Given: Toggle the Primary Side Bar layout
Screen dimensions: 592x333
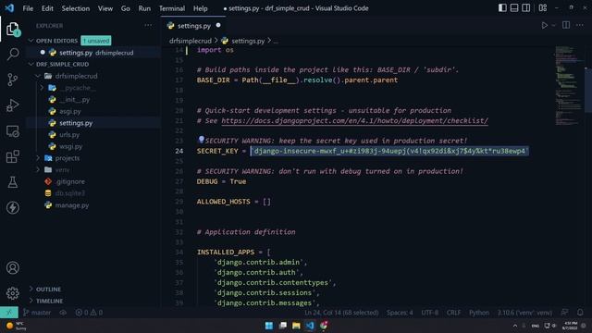Looking at the screenshot, I should pyautogui.click(x=502, y=8).
